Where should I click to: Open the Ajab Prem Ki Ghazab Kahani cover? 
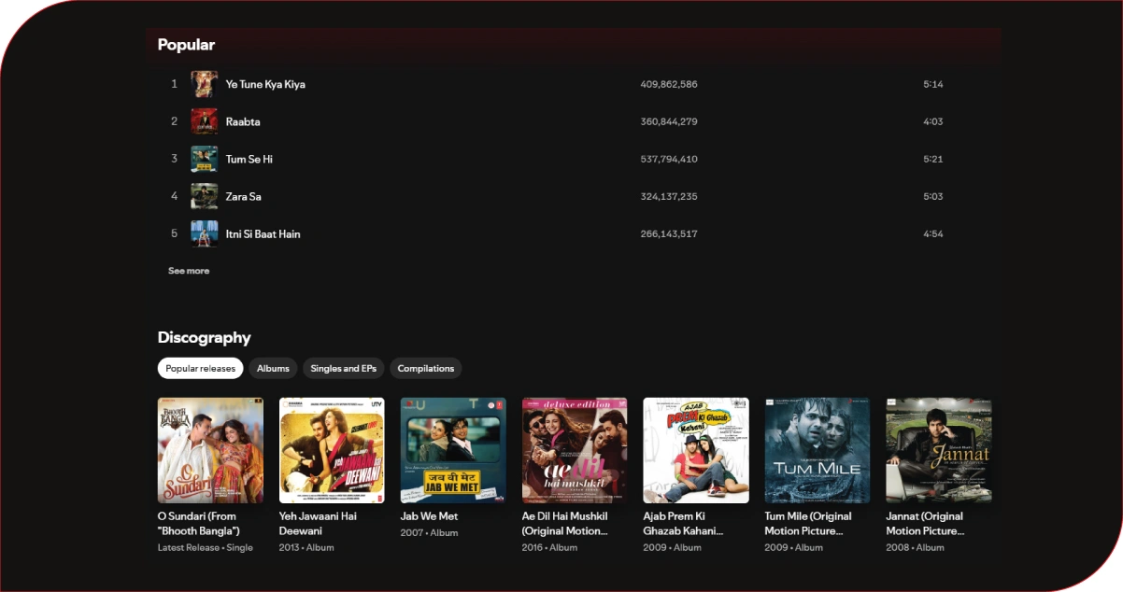click(696, 450)
